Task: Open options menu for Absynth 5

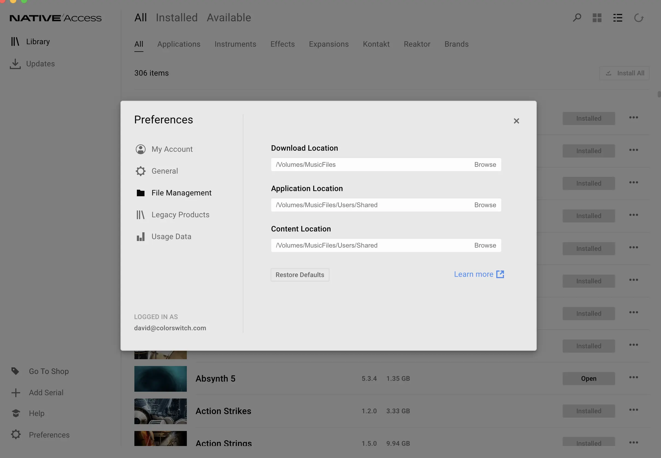Action: point(633,377)
